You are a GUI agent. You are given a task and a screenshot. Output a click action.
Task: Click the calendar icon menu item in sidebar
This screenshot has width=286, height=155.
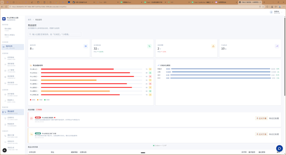(x=5, y=71)
